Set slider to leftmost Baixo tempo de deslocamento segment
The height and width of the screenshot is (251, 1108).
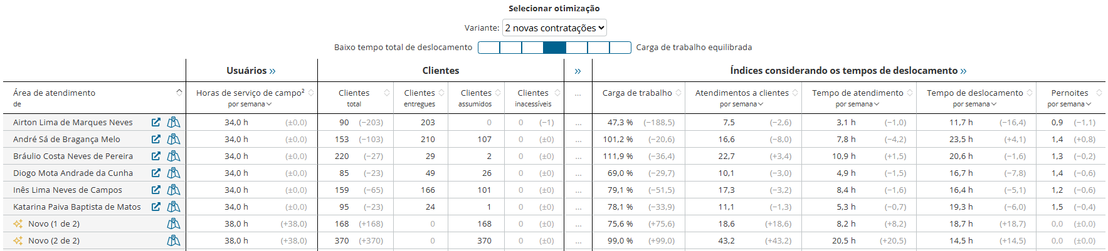(x=489, y=48)
